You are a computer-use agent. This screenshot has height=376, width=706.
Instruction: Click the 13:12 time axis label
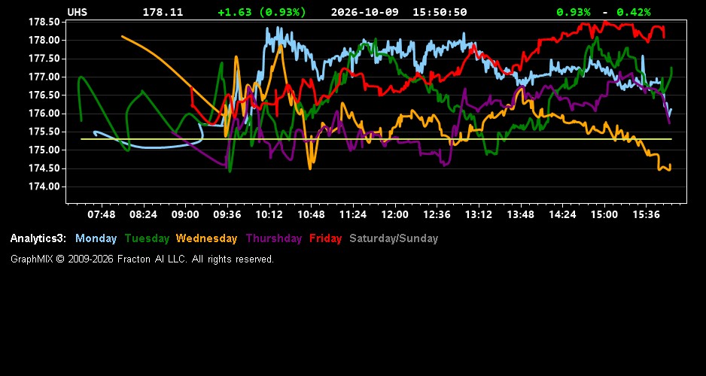[x=479, y=214]
